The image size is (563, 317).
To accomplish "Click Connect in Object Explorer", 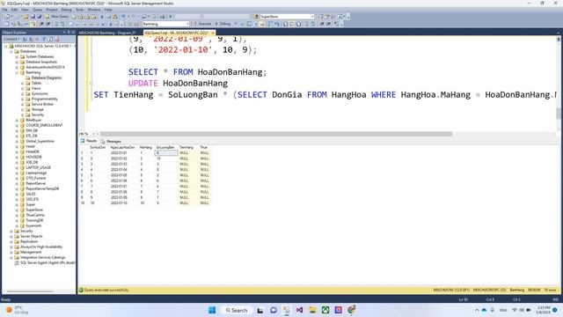I will click(11, 39).
